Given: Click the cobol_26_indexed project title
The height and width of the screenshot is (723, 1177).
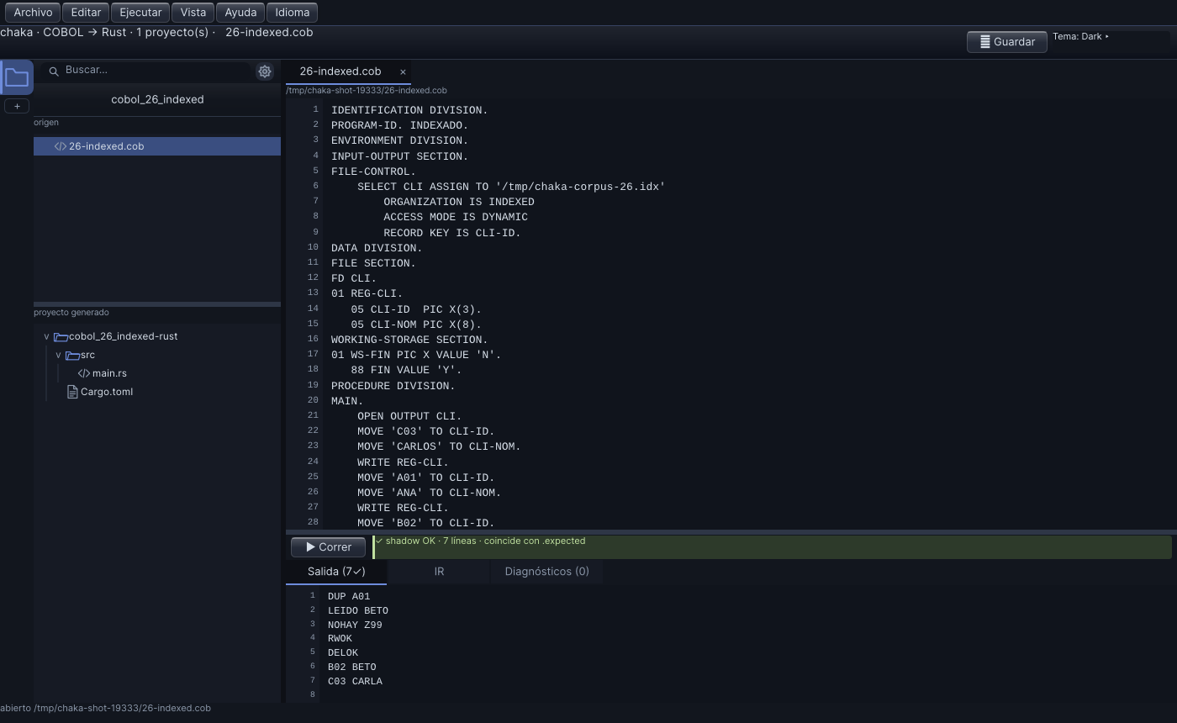Looking at the screenshot, I should (157, 99).
